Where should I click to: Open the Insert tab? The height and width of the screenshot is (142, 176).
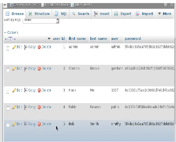[101, 14]
